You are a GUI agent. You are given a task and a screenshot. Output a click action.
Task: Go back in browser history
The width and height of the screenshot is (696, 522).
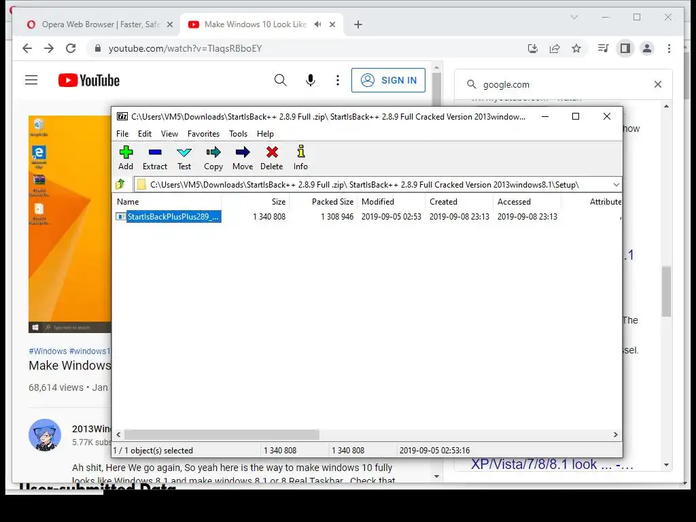tap(27, 48)
